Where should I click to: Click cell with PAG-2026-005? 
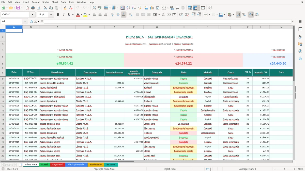pyautogui.click(x=31, y=97)
